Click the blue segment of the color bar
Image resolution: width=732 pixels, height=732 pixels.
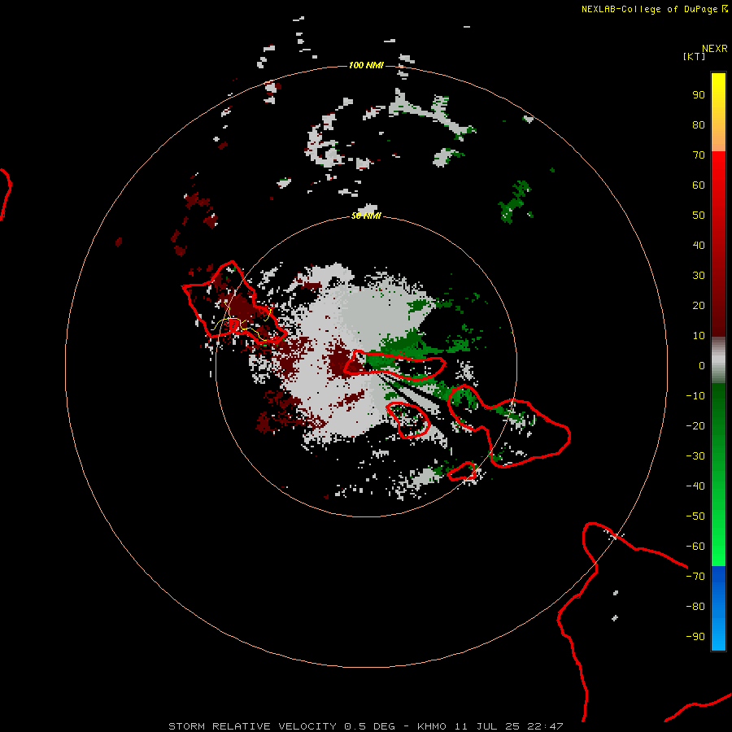(x=718, y=608)
